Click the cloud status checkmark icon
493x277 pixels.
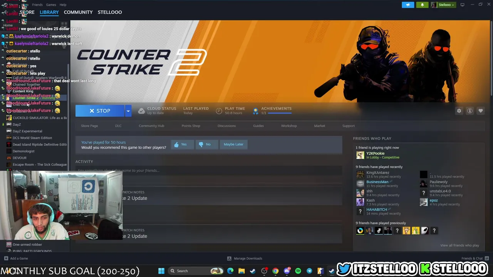141,111
